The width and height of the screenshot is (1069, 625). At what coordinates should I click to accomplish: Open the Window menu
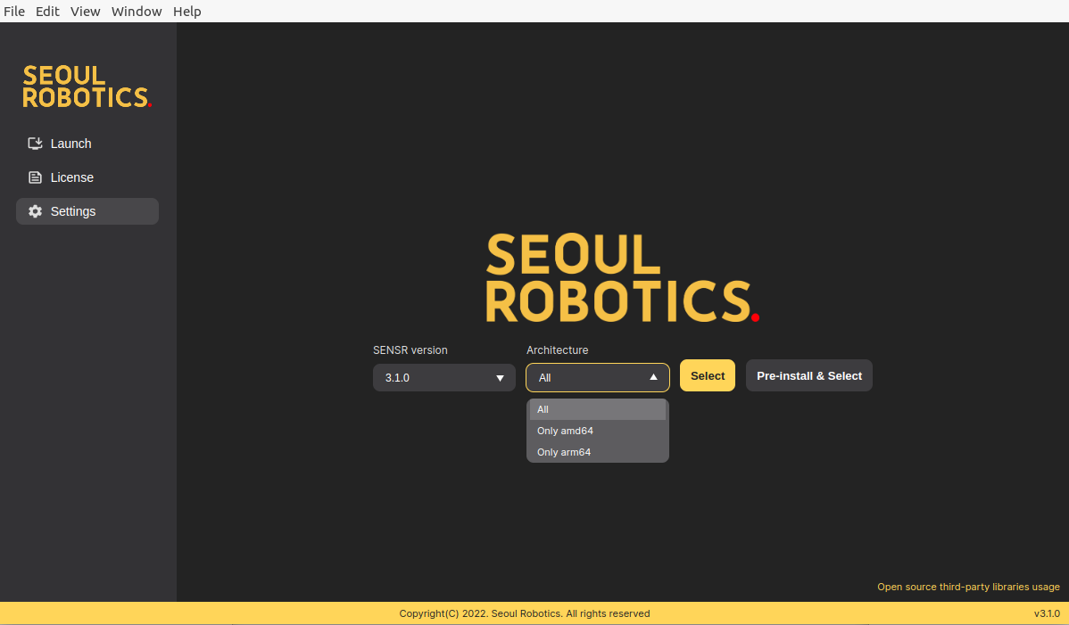137,12
